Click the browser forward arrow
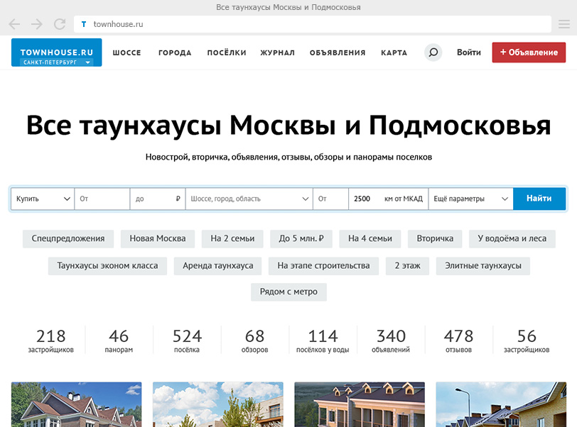577x427 pixels. pyautogui.click(x=36, y=24)
